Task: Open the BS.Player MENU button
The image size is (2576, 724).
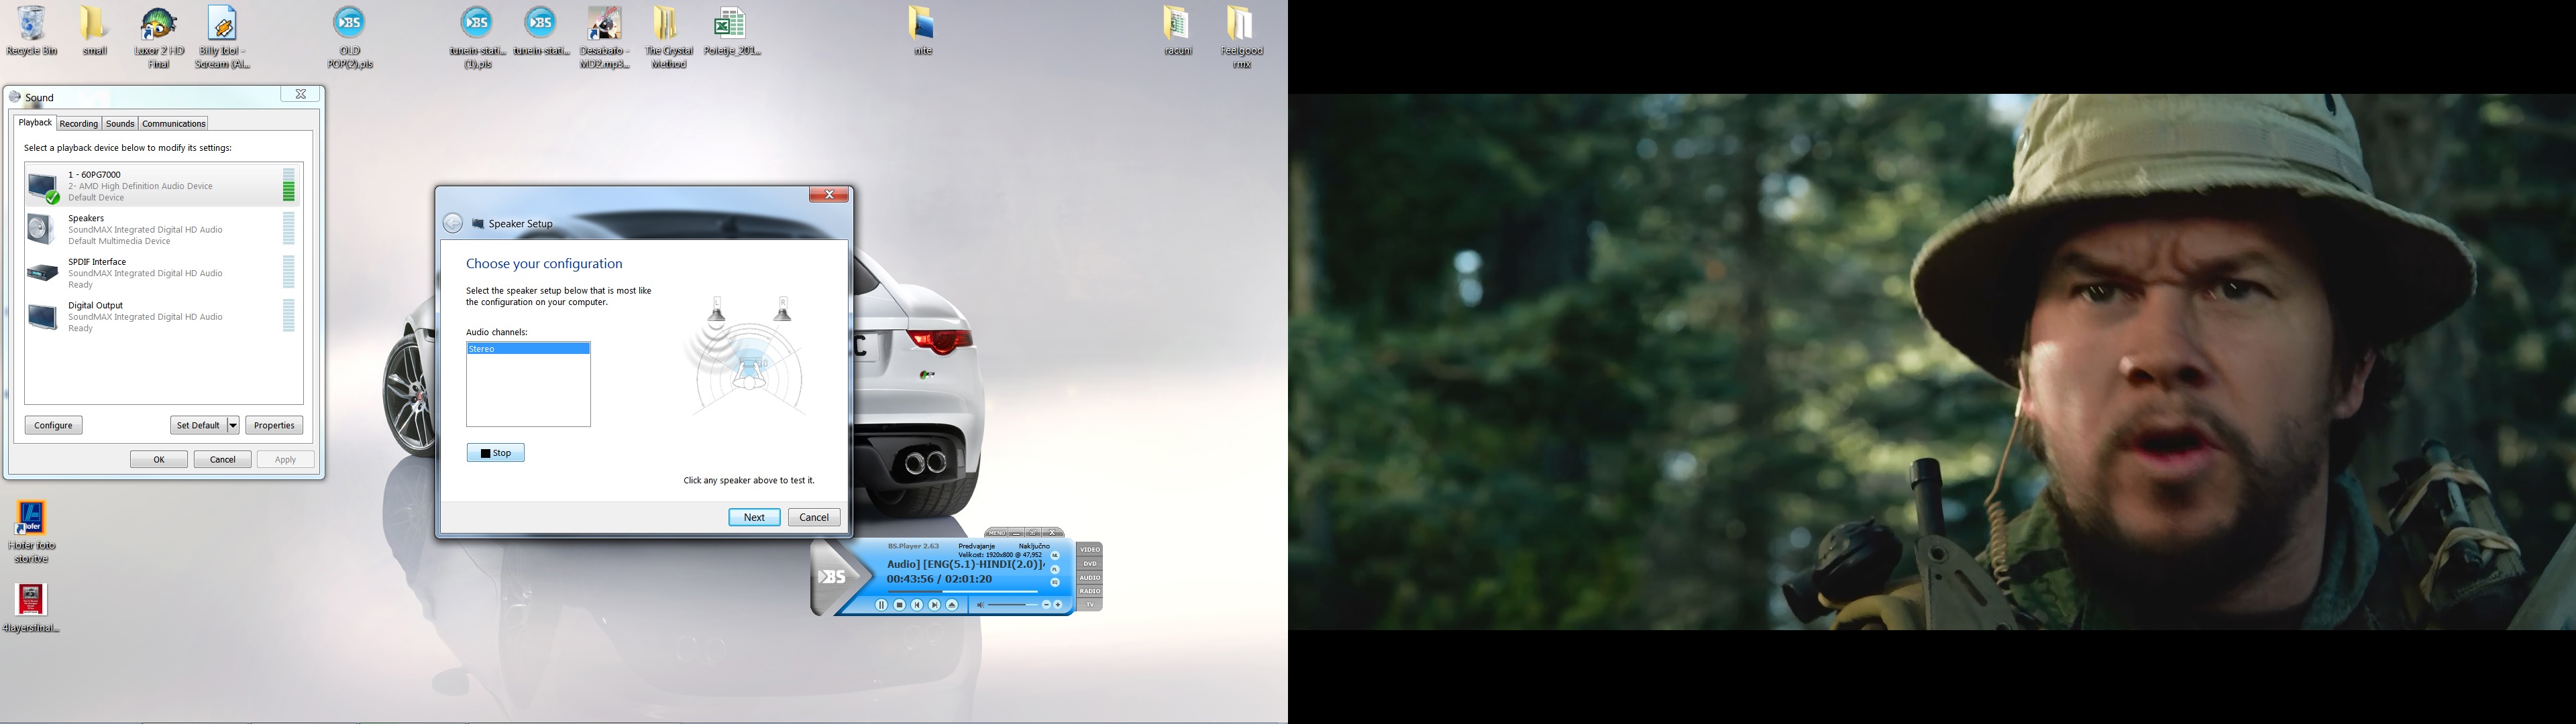Action: [x=997, y=533]
